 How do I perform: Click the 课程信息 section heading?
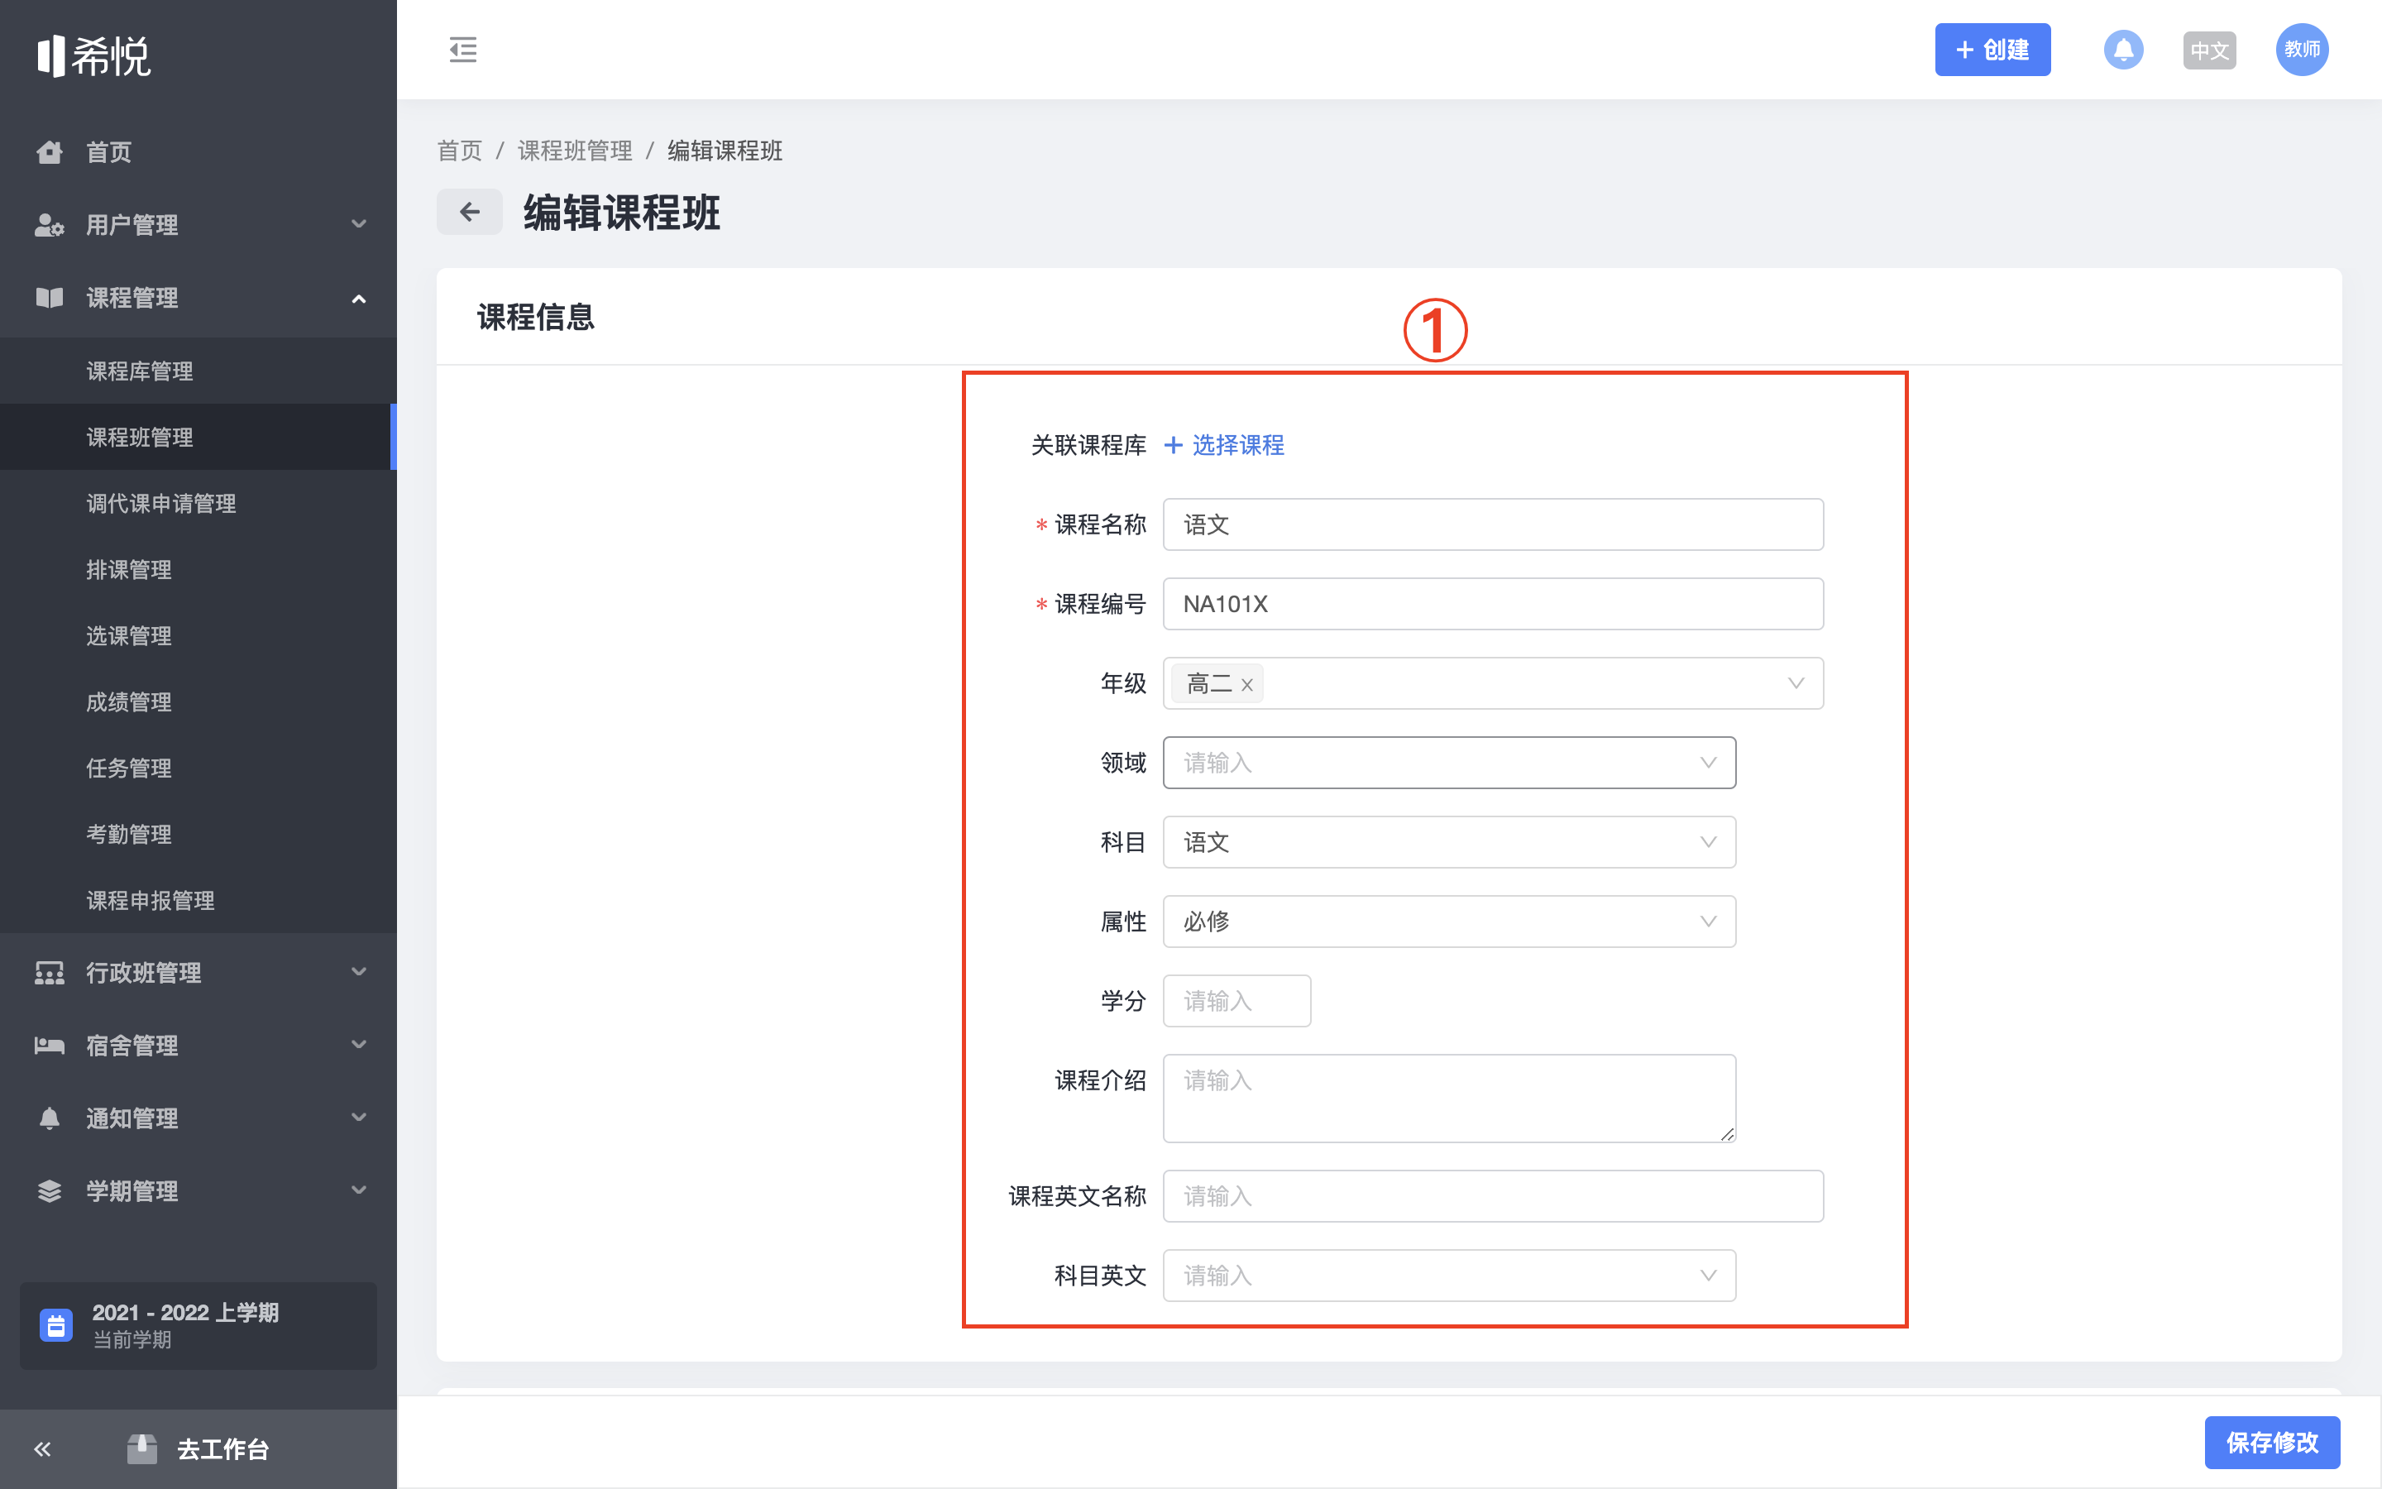point(535,317)
